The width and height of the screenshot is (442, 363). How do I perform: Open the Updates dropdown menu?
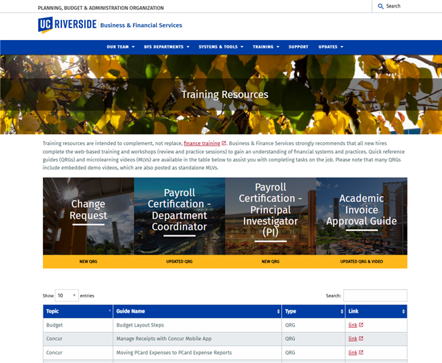pos(330,47)
